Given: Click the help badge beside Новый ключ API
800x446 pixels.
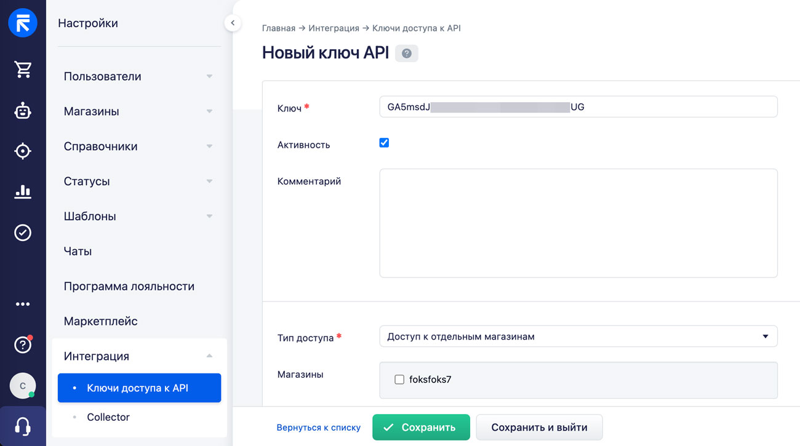Looking at the screenshot, I should (406, 54).
